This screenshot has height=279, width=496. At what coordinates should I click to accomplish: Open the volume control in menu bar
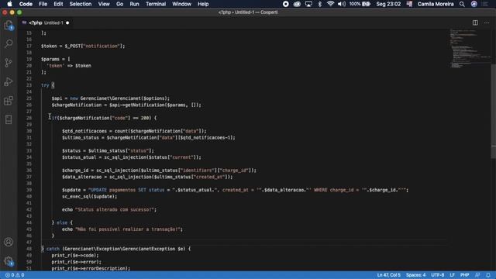click(342, 4)
